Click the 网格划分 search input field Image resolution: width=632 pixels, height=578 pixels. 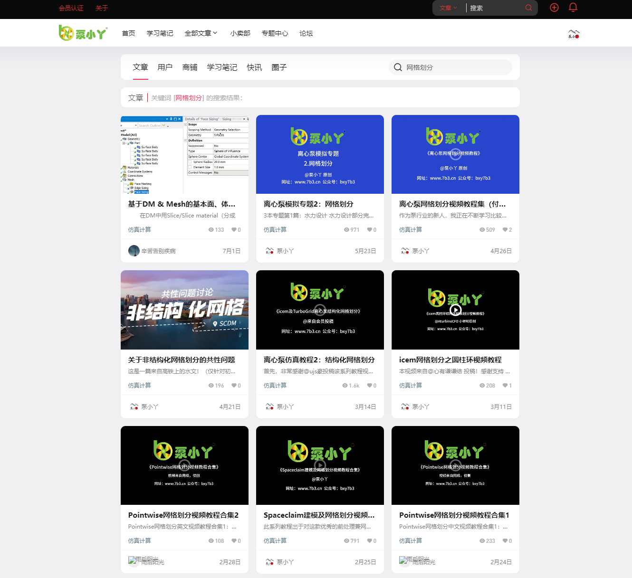[456, 67]
